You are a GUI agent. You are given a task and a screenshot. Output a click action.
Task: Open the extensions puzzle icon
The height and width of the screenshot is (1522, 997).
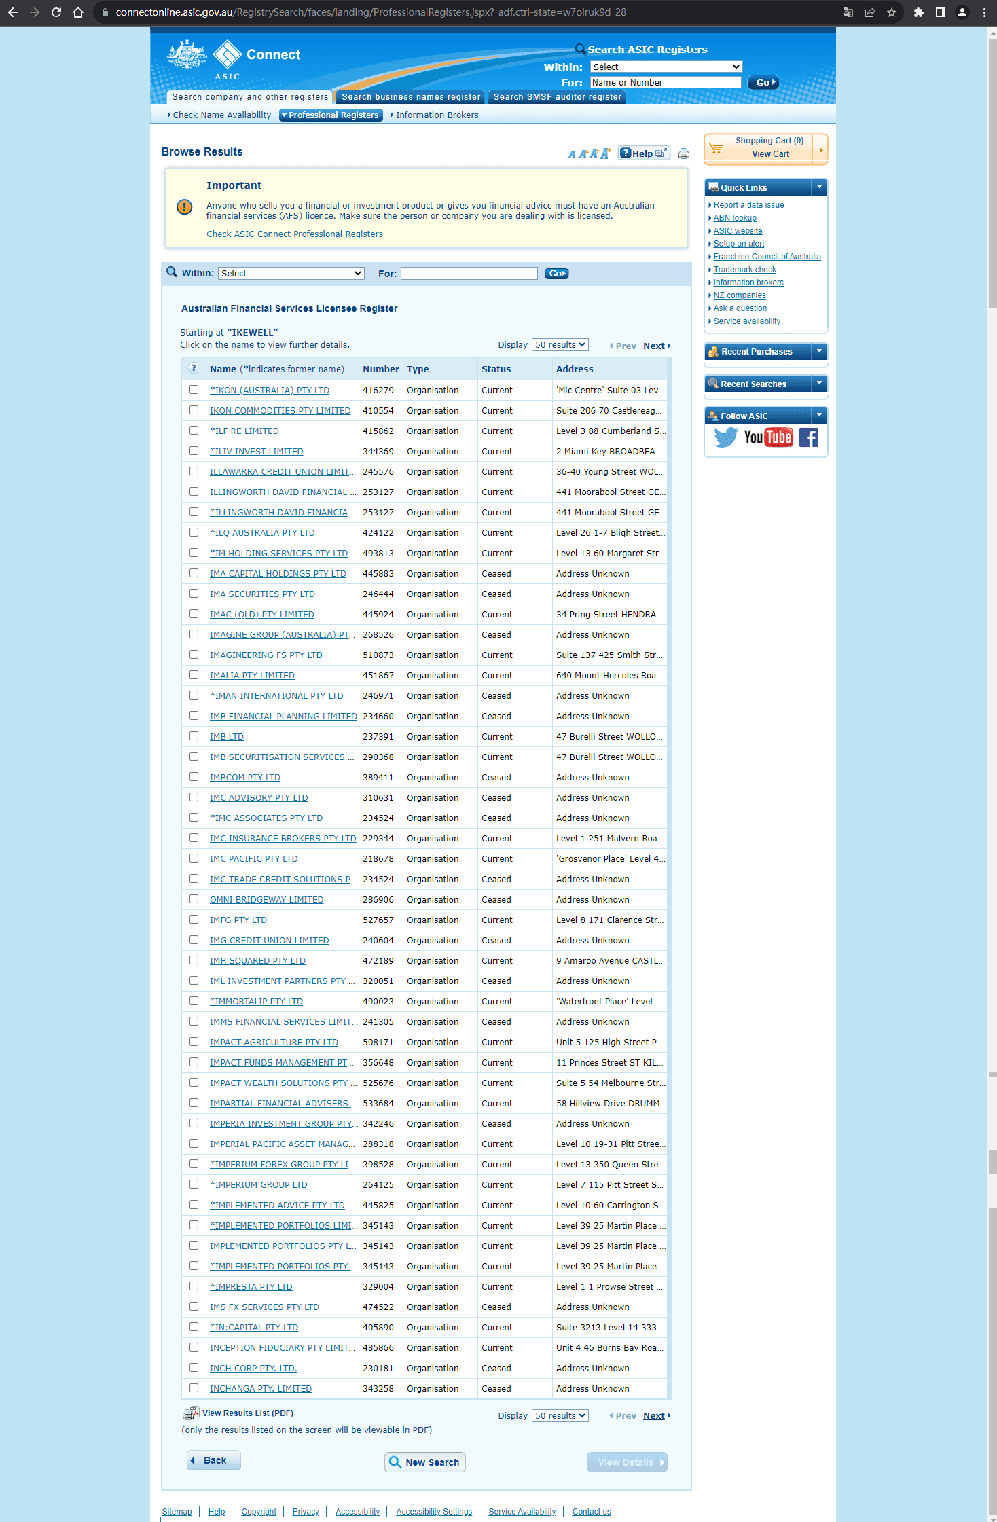pos(919,12)
